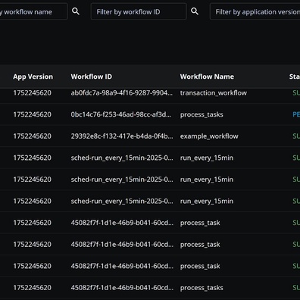
Task: Click search icon beside workflow name filter
Action: pyautogui.click(x=76, y=11)
